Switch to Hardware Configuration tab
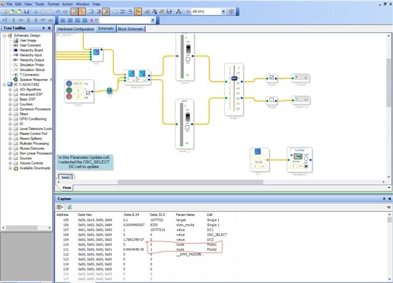393x283 pixels. tap(76, 29)
